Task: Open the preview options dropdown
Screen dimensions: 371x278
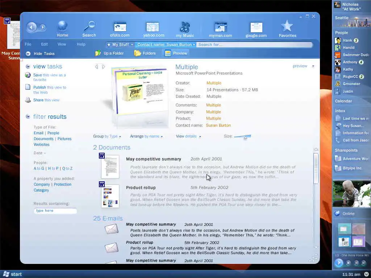Action: (x=313, y=66)
